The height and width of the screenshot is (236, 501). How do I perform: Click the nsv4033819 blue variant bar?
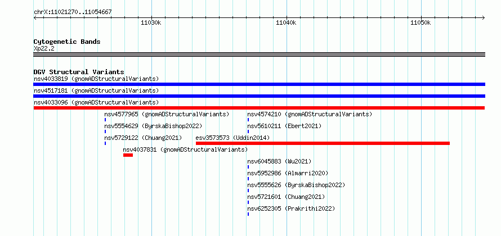point(259,84)
